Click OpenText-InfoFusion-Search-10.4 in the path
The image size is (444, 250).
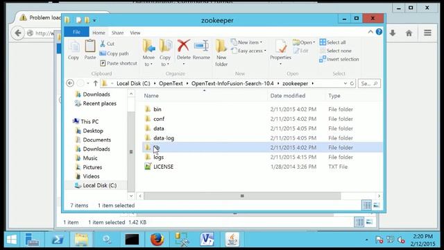[232, 83]
